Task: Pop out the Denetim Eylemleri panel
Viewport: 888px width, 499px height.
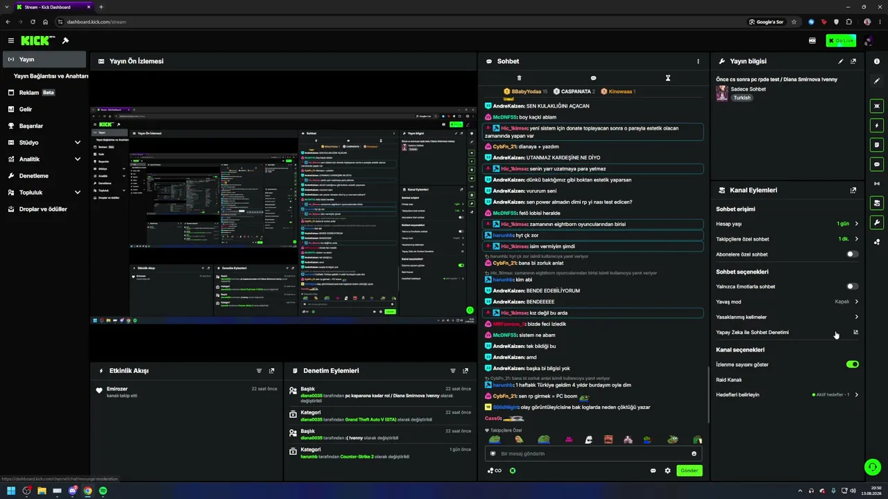Action: coord(466,371)
